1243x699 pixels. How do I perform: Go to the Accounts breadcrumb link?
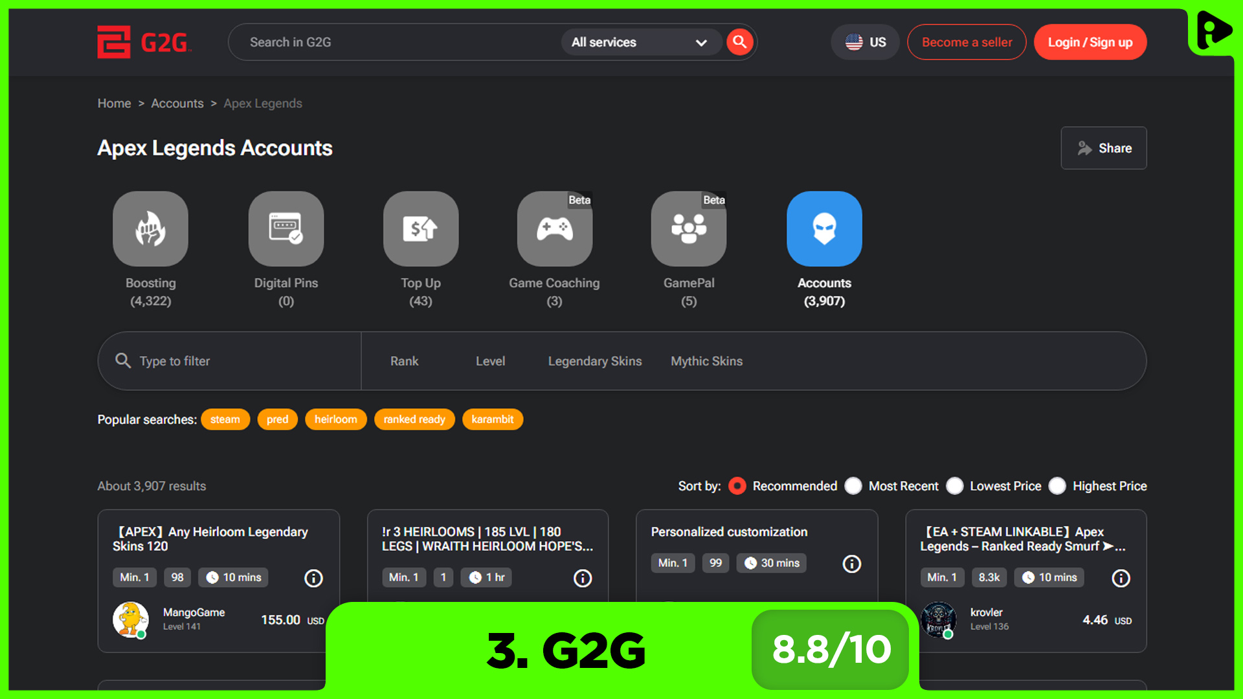177,103
